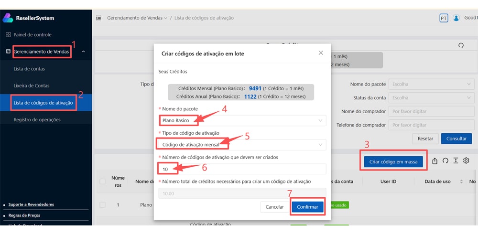The image size is (478, 235).
Task: Collapse the sidebar with the hamburger icon
Action: 98,18
